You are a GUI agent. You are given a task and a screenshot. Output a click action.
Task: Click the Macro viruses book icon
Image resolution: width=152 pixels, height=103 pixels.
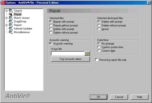(11, 18)
